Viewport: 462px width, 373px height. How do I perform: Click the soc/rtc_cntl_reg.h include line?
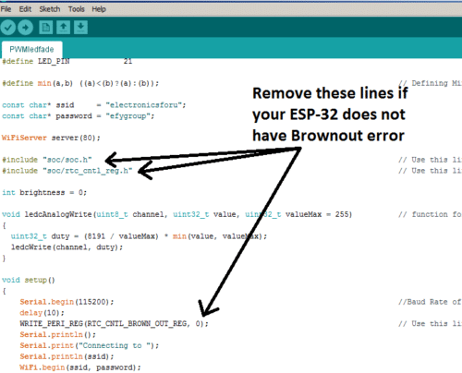pyautogui.click(x=67, y=171)
